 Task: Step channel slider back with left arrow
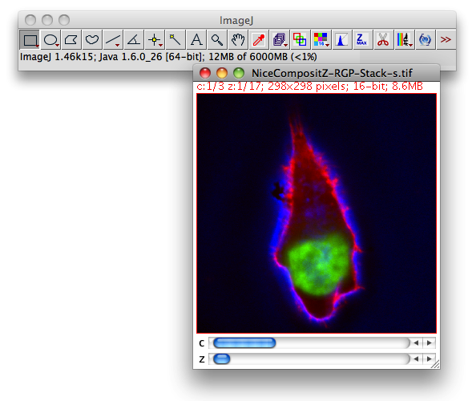[x=417, y=342]
